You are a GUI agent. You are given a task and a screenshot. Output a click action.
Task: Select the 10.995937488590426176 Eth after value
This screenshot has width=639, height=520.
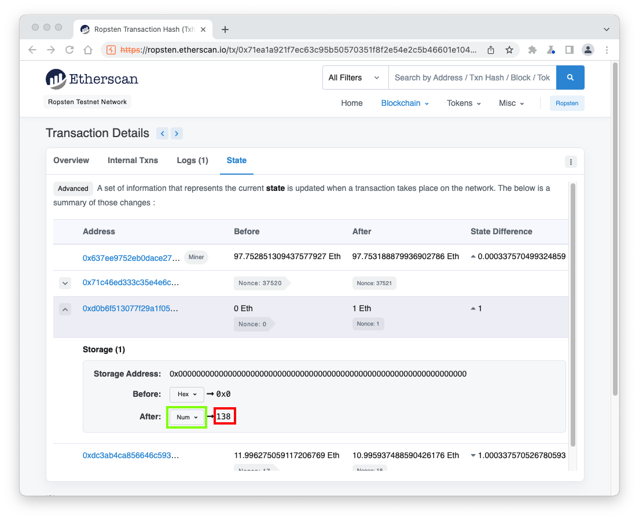[x=406, y=455]
